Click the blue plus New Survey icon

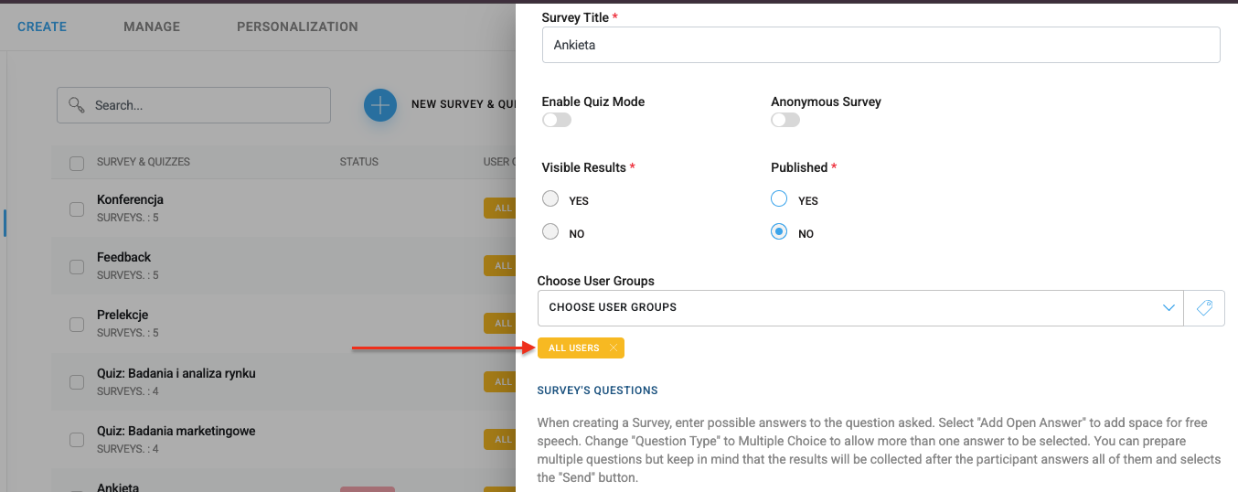(x=379, y=105)
